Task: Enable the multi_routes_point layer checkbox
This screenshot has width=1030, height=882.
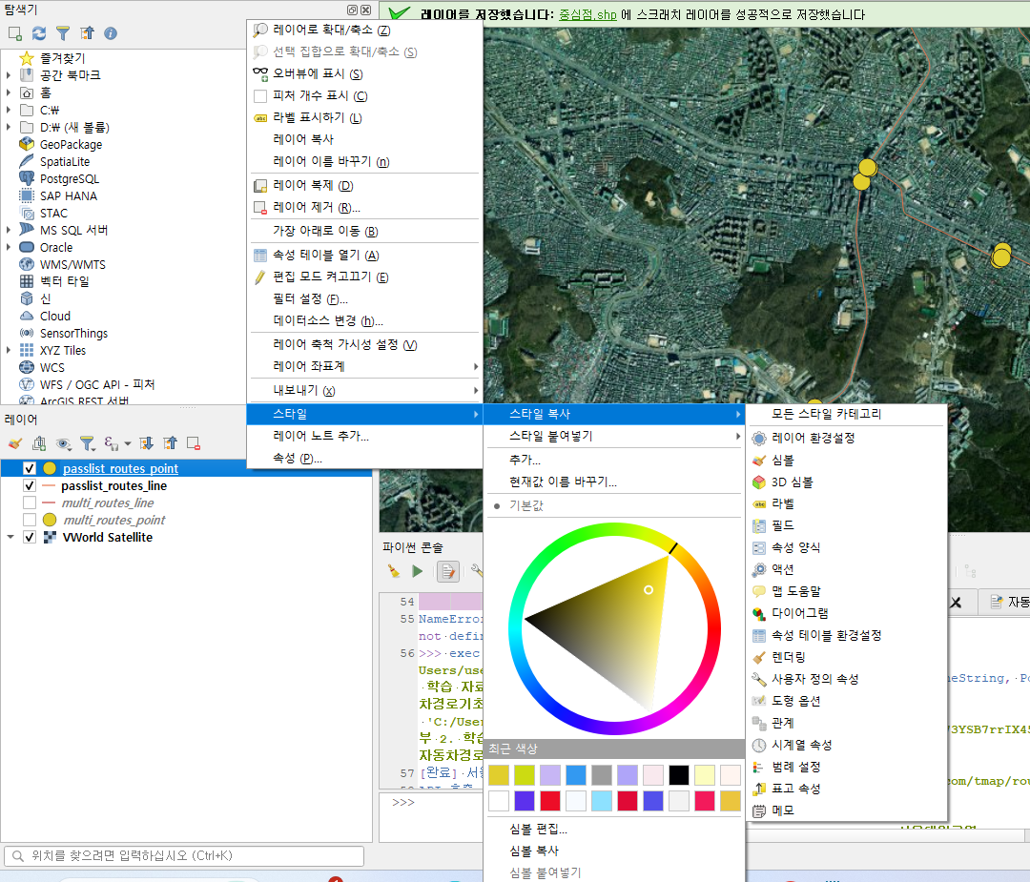Action: 29,520
